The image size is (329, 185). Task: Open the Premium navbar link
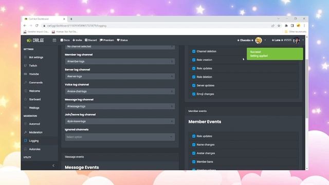click(x=107, y=40)
